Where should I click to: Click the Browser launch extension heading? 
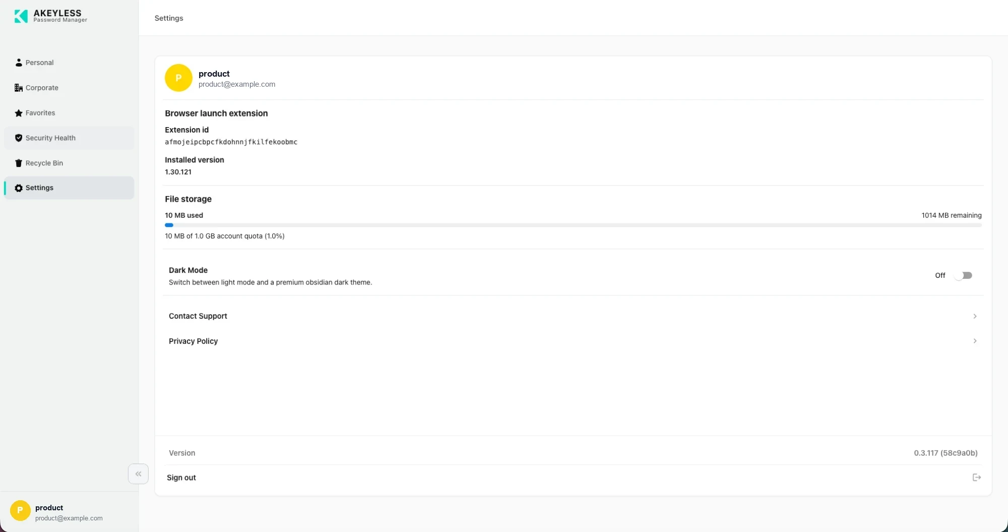(216, 113)
